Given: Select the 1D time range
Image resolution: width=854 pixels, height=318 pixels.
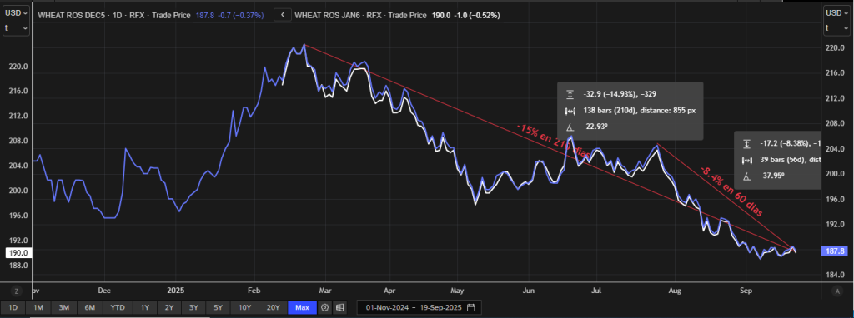Looking at the screenshot, I should 13,308.
